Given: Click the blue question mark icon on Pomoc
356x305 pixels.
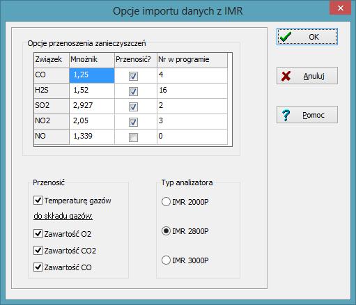Looking at the screenshot, I should pos(286,115).
